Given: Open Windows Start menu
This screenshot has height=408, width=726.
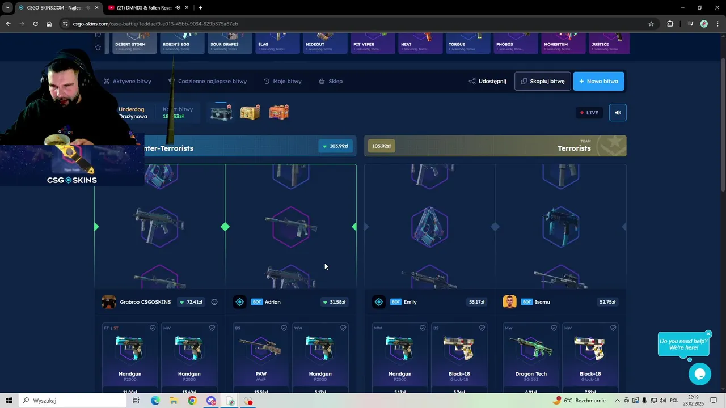Looking at the screenshot, I should point(9,401).
